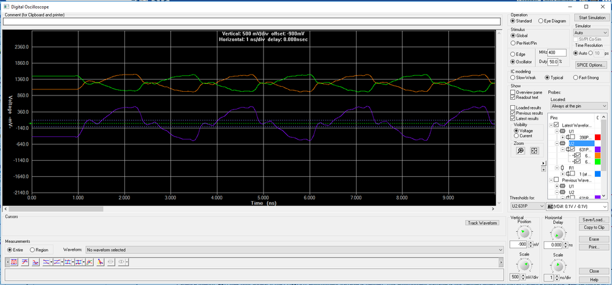Select U2 in the Pins tree
612x285 pixels.
click(572, 143)
